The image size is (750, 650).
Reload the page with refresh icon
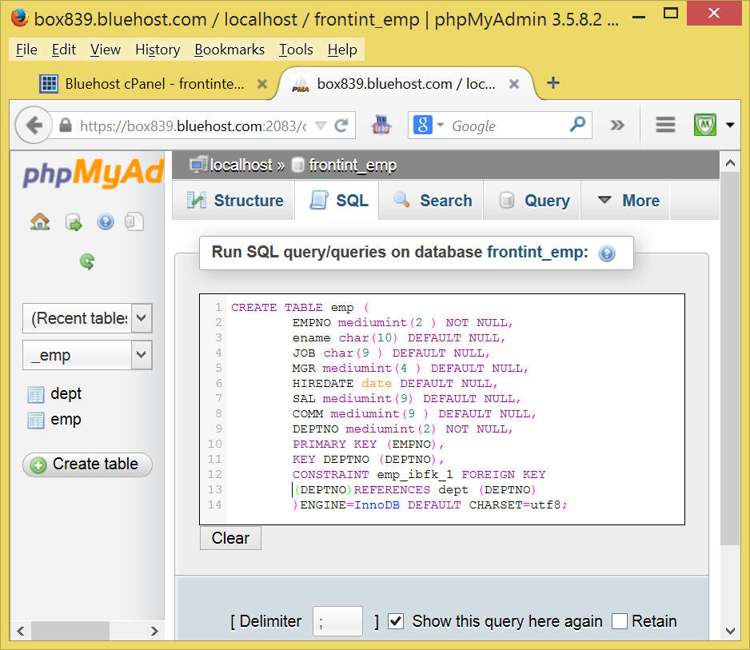(x=341, y=126)
